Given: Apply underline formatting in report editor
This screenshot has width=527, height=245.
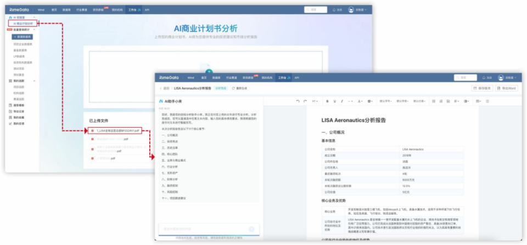Looking at the screenshot, I should (x=335, y=101).
